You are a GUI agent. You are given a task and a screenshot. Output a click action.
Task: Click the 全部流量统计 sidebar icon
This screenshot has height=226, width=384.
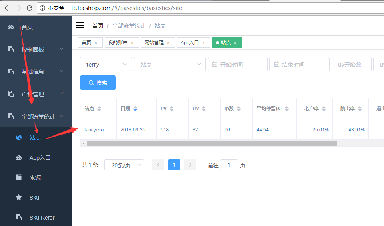pos(11,116)
